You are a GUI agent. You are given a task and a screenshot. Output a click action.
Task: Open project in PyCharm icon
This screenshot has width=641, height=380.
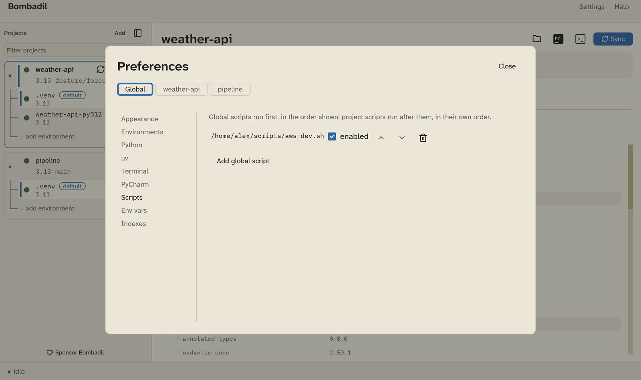tap(558, 39)
